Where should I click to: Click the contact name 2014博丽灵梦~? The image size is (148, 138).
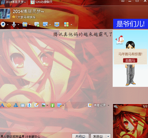tap(28, 12)
